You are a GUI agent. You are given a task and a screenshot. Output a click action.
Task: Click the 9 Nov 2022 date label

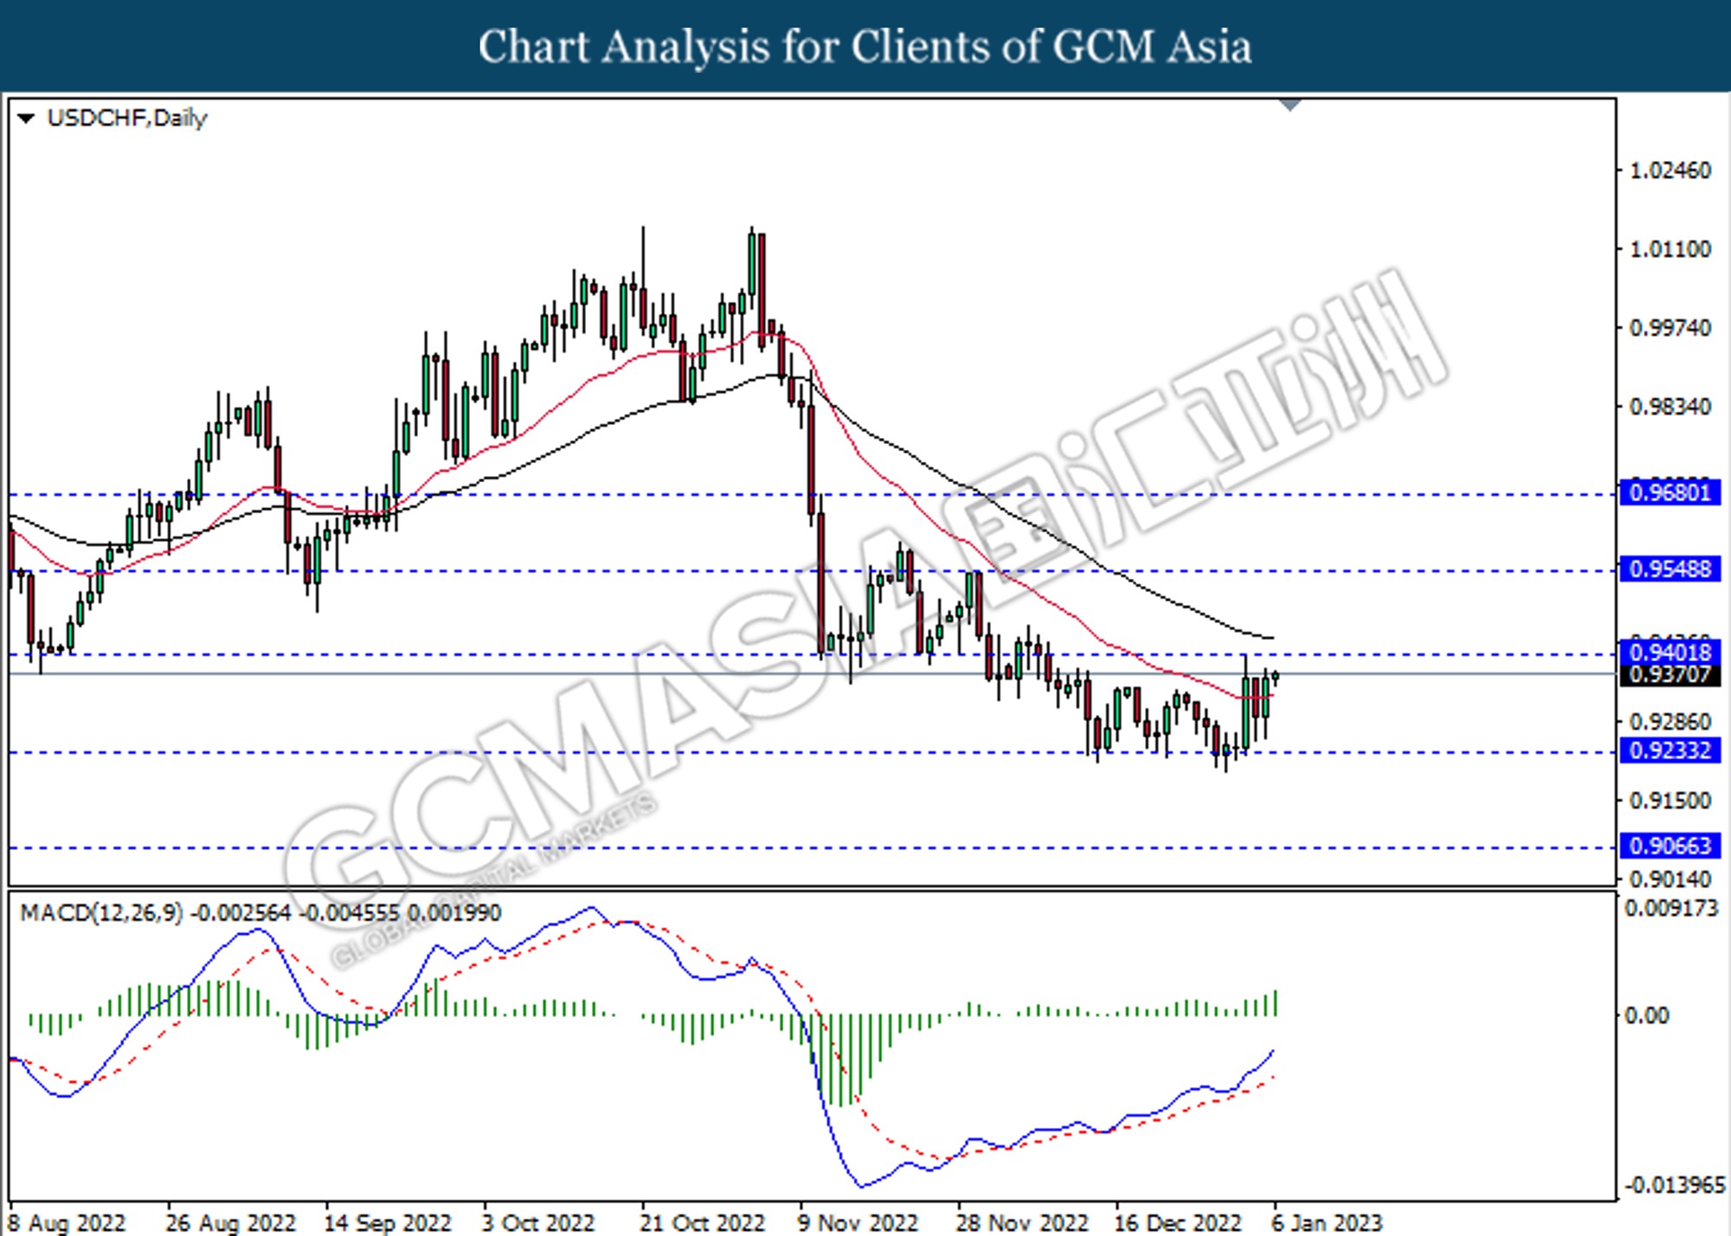click(857, 1223)
